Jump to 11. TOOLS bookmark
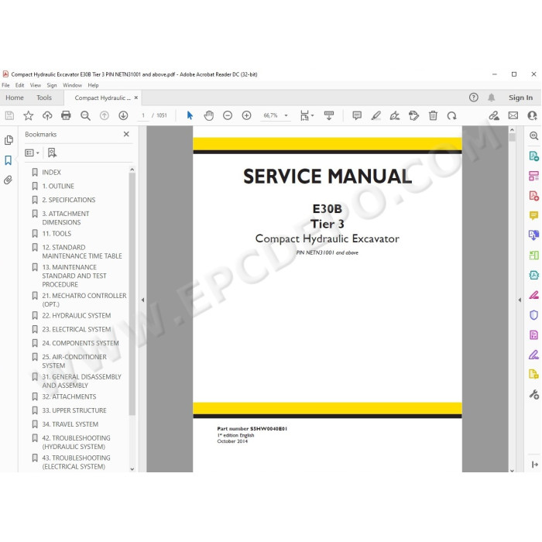 tap(57, 234)
